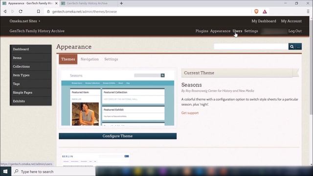The height and width of the screenshot is (176, 313).
Task: Open Tags in sidebar
Action: coord(31,84)
